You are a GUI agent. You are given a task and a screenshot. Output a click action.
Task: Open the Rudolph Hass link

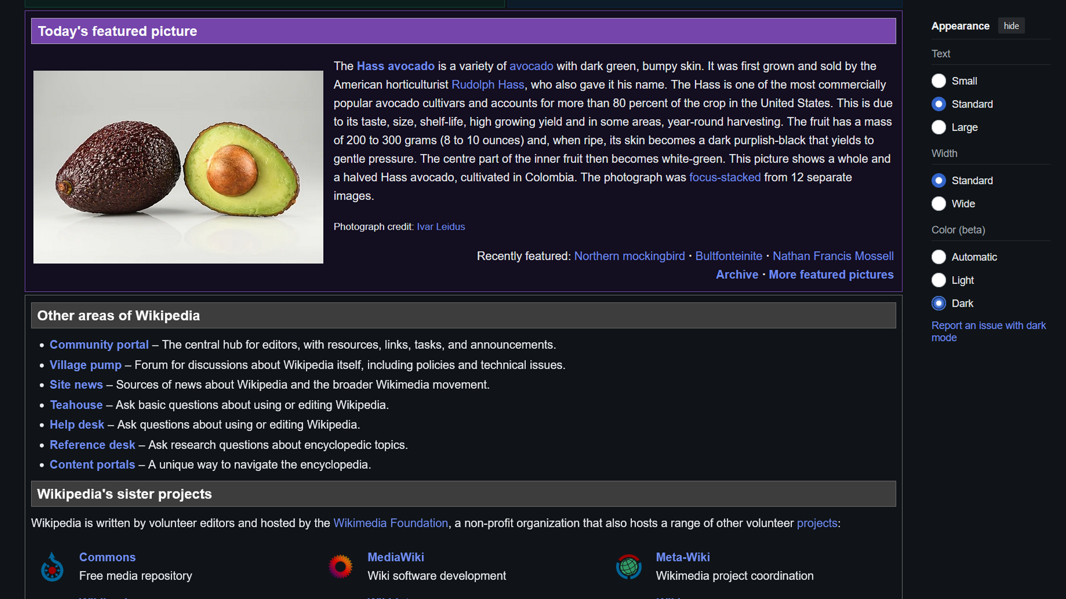click(487, 85)
